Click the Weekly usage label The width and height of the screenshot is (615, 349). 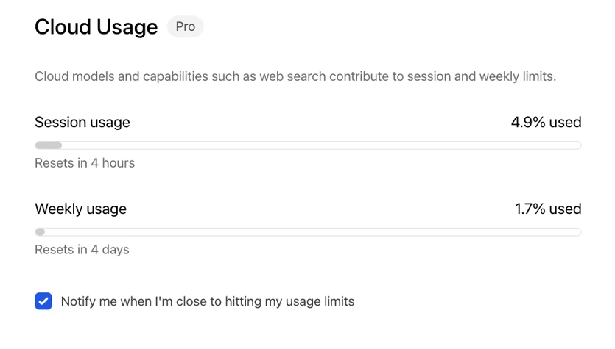(81, 209)
